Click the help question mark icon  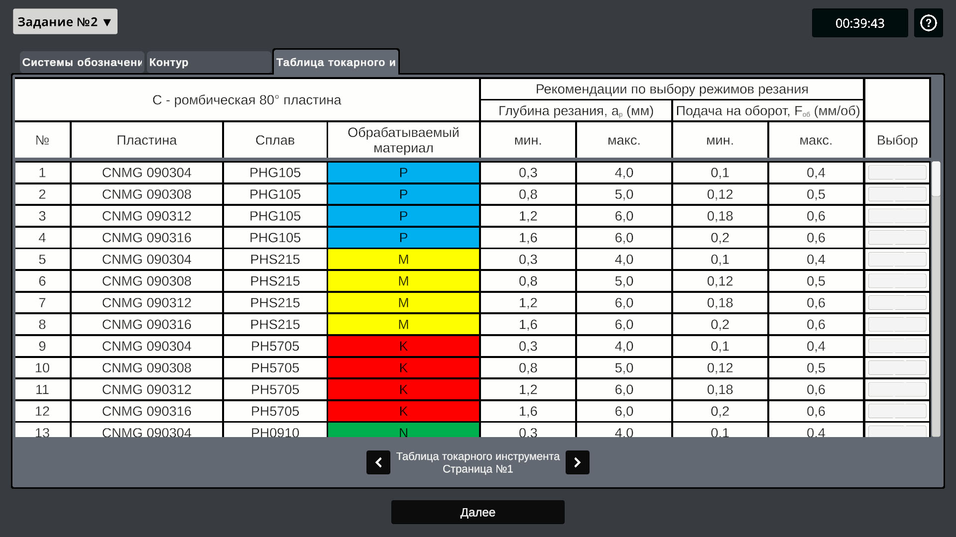coord(928,23)
